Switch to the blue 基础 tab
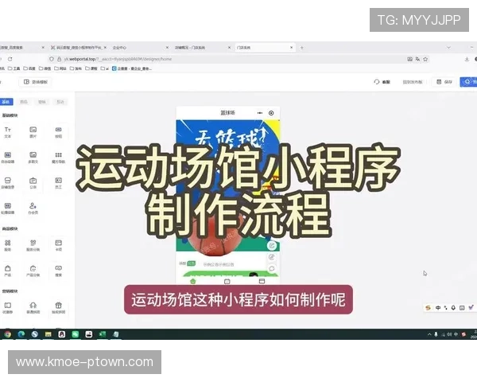This screenshot has width=477, height=382. tap(6, 102)
